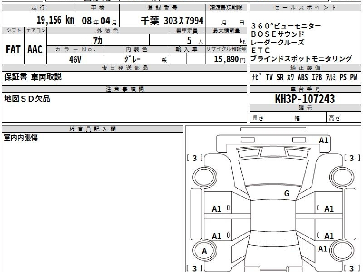Click the 幅 dimension field
The image size is (363, 272).
[x=309, y=117]
